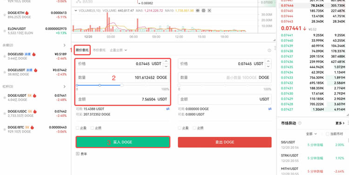349x175 pixels.
Task: Focus the sell quantity (数量) input field
Action: coord(225,77)
